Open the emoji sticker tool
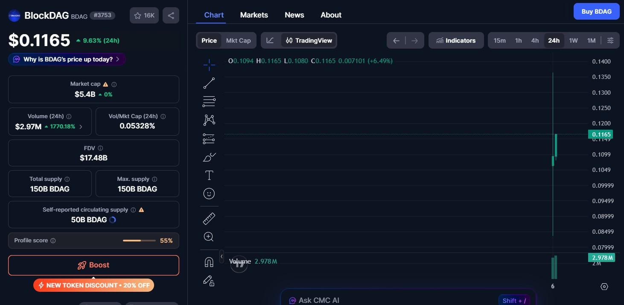This screenshot has height=305, width=624. (x=209, y=193)
